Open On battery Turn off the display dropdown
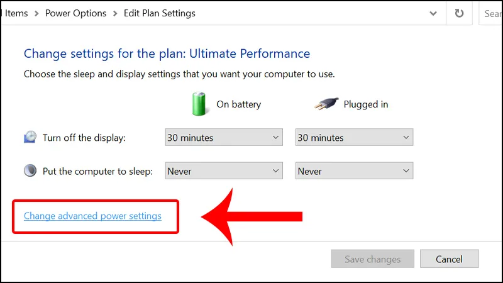Image resolution: width=503 pixels, height=283 pixels. point(224,138)
